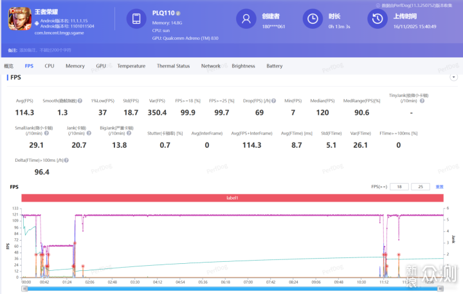The image size is (463, 294).
Task: Switch to the CPU tab
Action: coord(50,66)
